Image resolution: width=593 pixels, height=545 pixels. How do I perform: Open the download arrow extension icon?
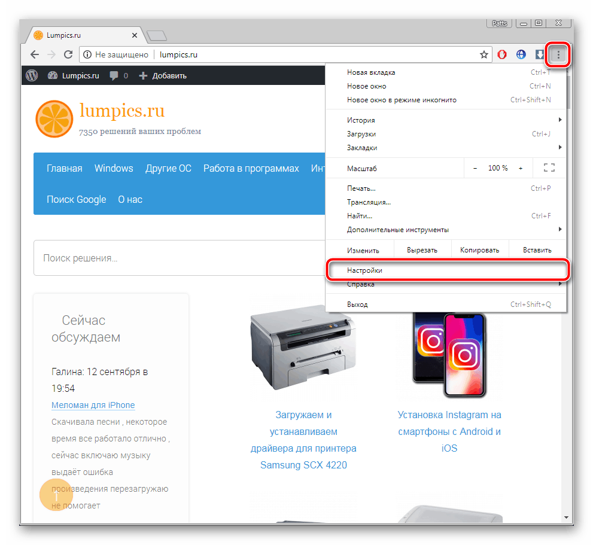[540, 54]
